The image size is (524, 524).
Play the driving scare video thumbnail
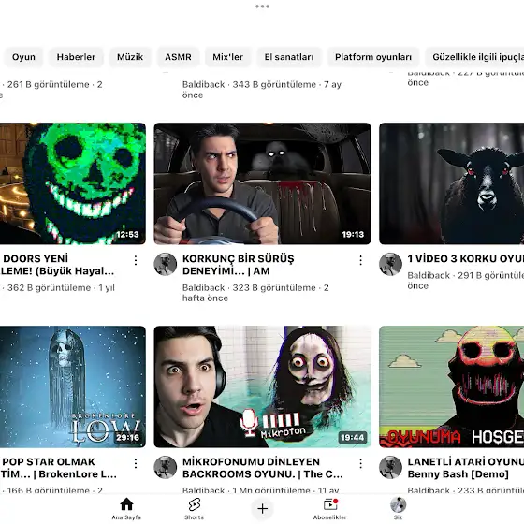pyautogui.click(x=262, y=183)
